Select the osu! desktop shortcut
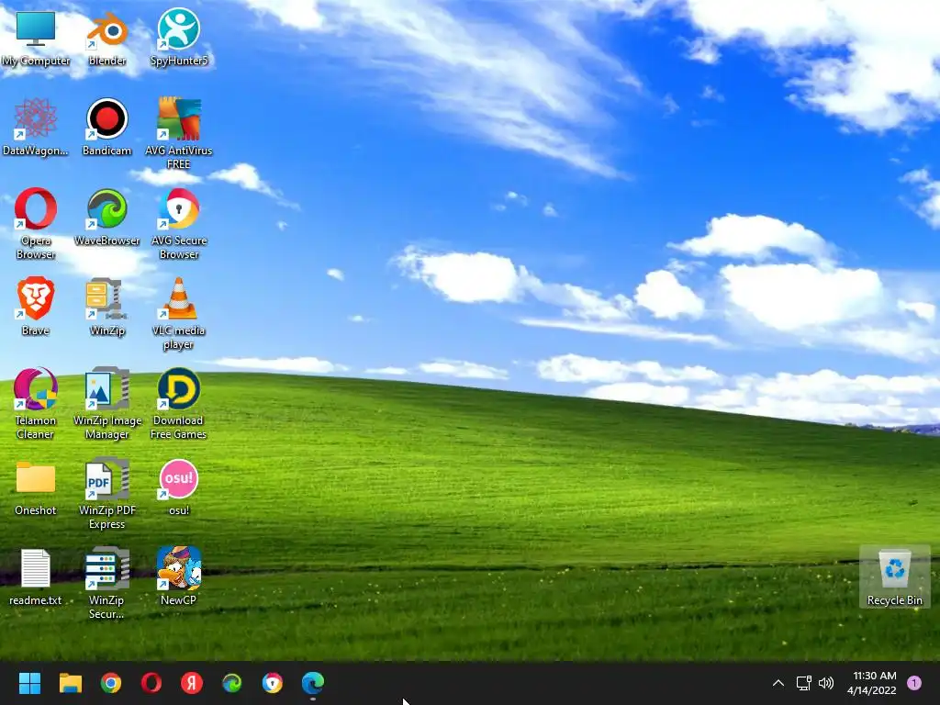 point(179,487)
